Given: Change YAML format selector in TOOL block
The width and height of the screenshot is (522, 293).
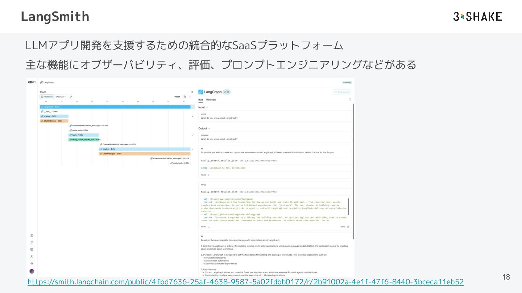Looking at the screenshot, I should 205,226.
